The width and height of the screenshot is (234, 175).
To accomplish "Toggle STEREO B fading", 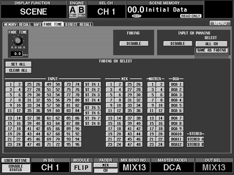I will [195, 144].
